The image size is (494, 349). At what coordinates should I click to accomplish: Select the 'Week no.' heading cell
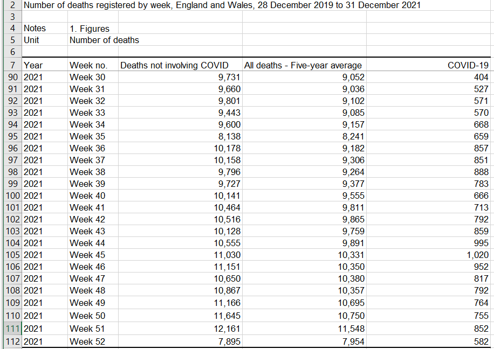click(88, 65)
